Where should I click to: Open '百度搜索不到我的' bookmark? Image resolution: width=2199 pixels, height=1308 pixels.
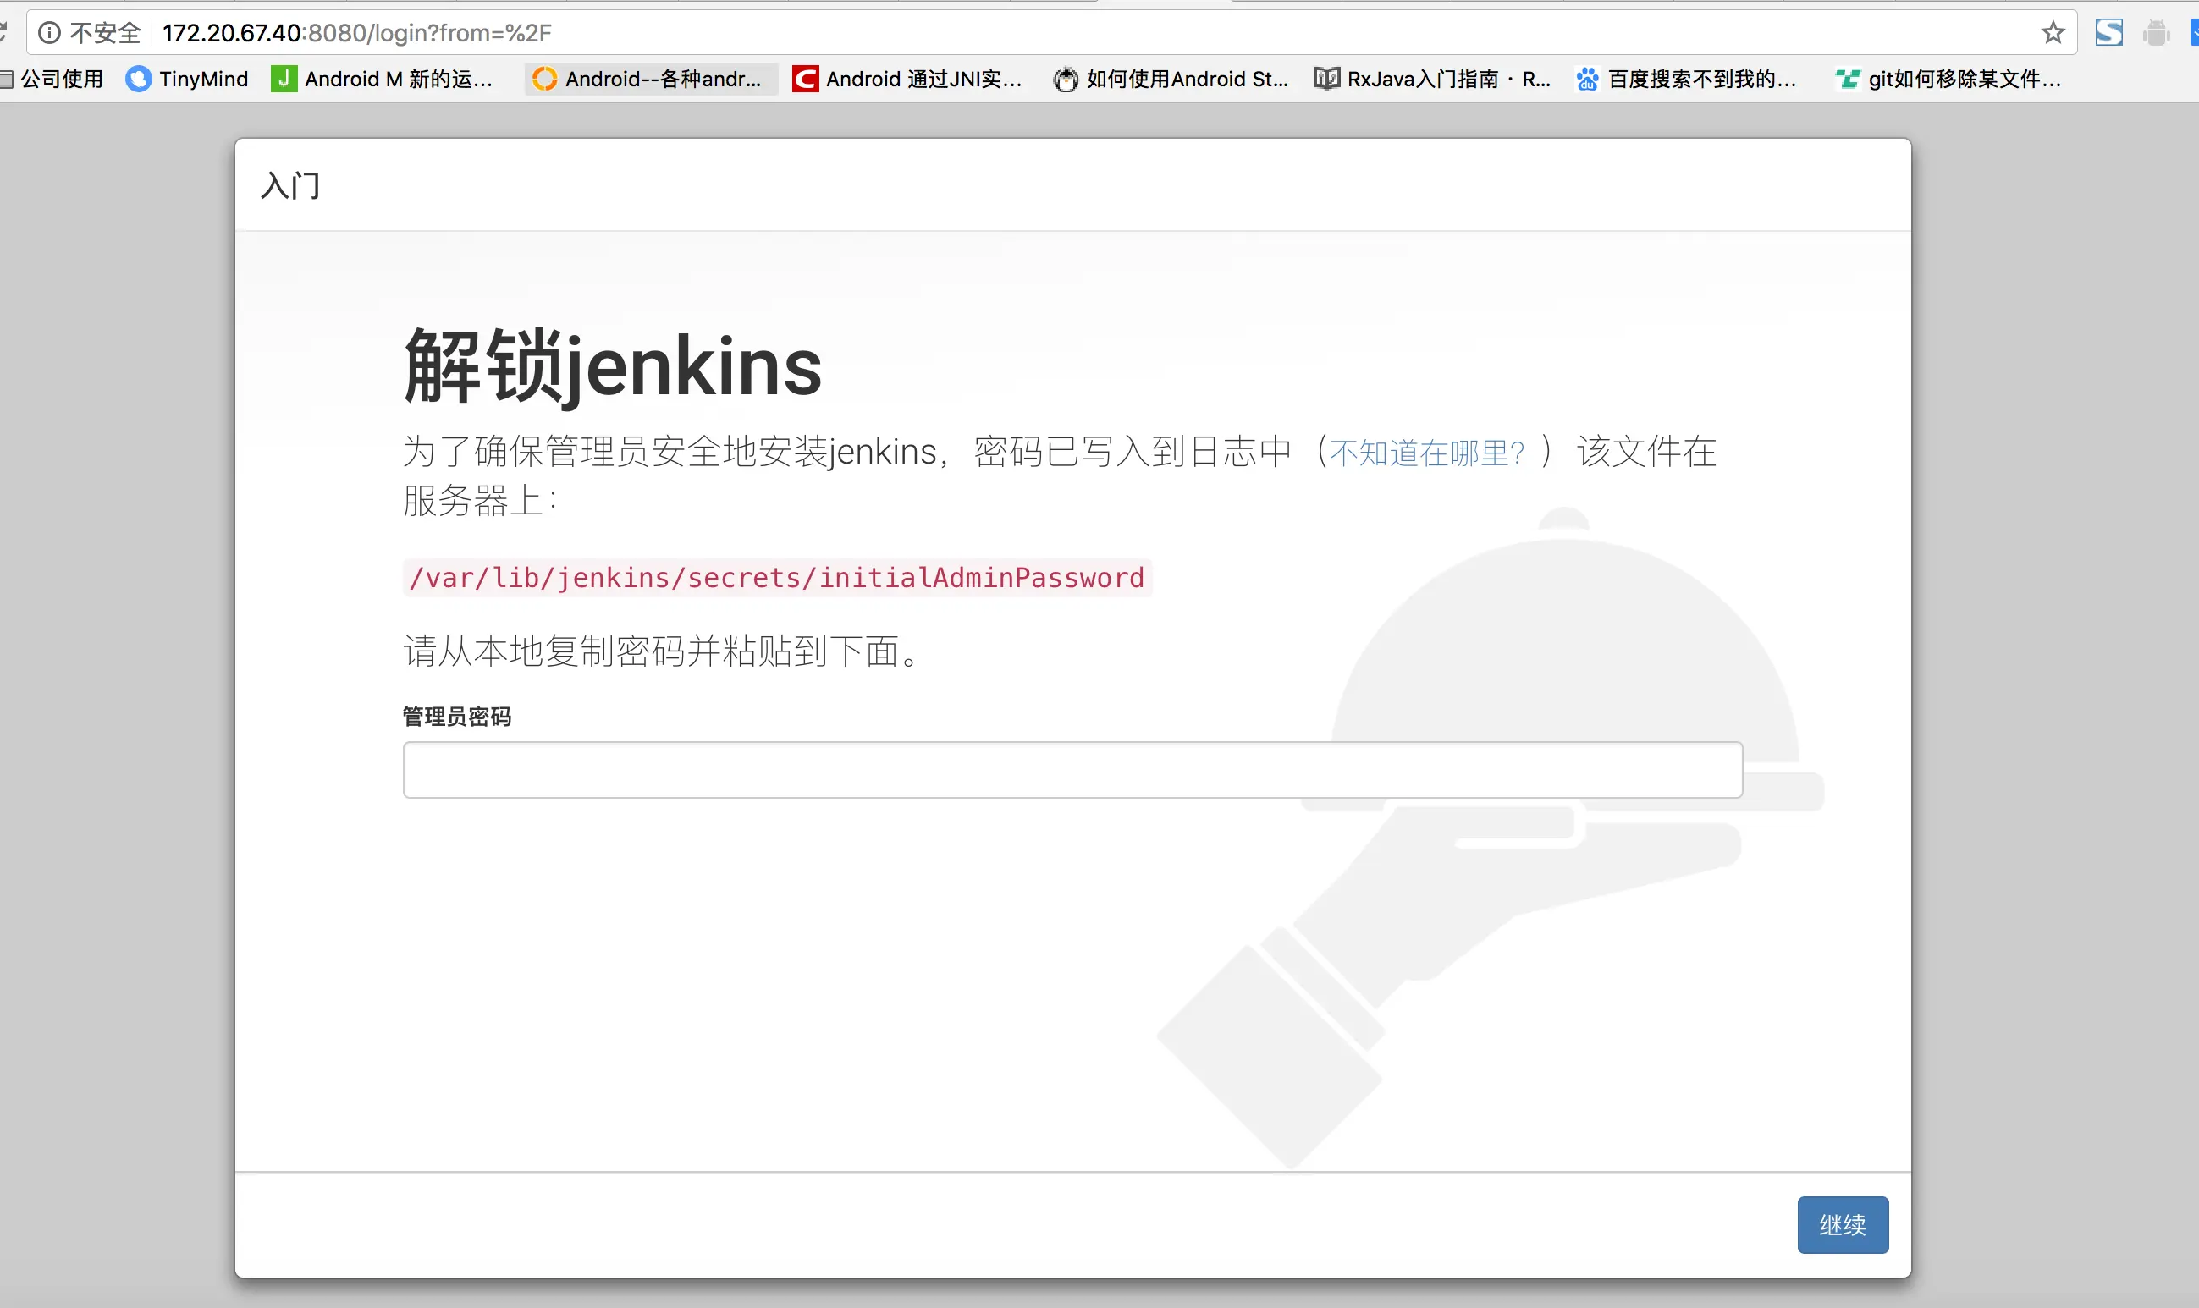[x=1687, y=80]
